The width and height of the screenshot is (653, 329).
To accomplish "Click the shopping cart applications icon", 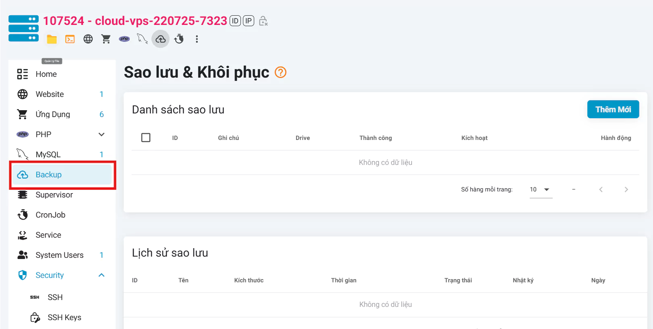I will coord(106,39).
